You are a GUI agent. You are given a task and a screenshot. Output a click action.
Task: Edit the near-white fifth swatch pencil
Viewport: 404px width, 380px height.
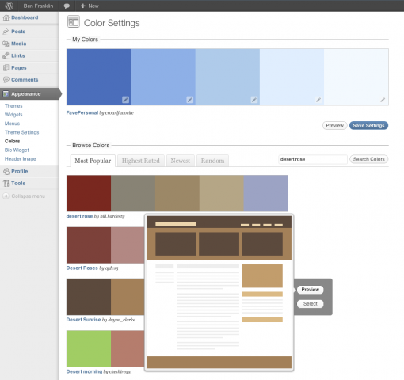pos(383,100)
